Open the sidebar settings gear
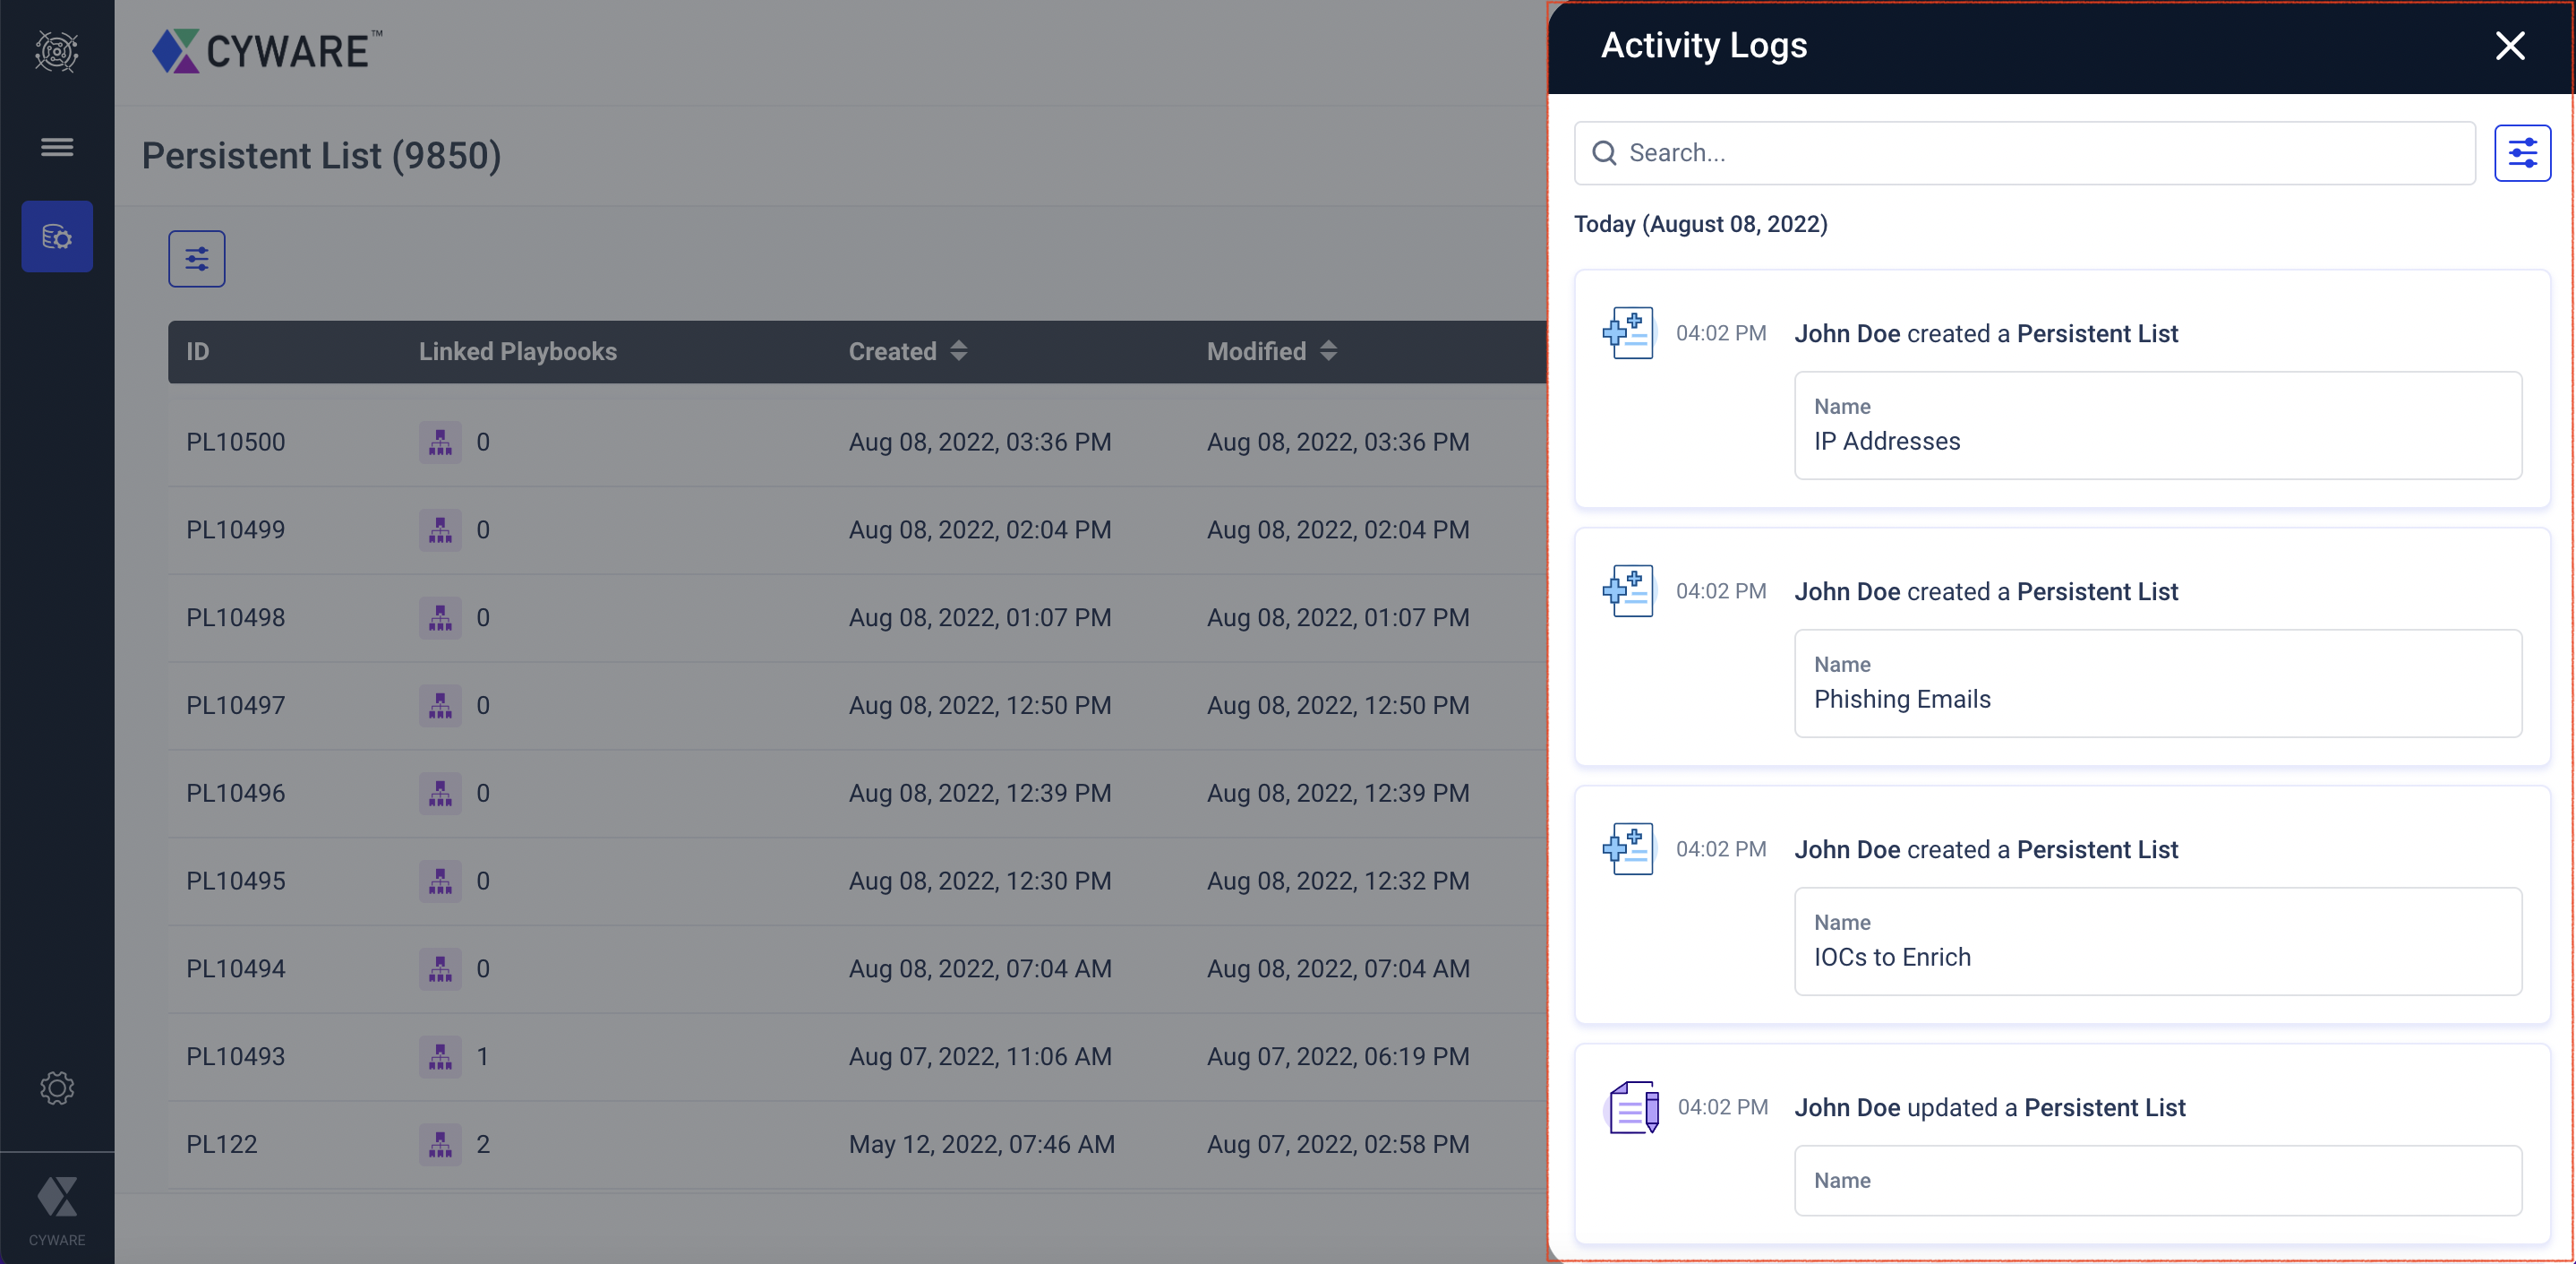This screenshot has height=1264, width=2576. coord(57,1088)
